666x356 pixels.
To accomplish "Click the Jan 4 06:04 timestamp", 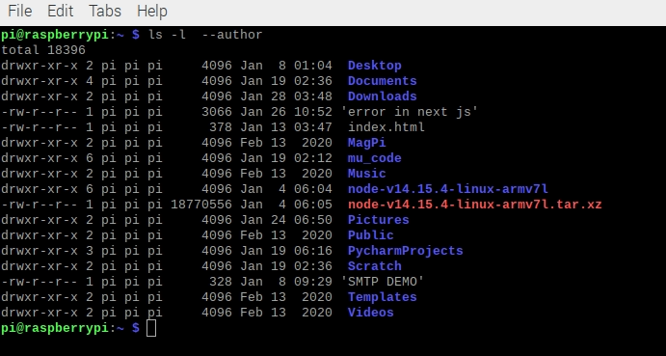I will [286, 189].
